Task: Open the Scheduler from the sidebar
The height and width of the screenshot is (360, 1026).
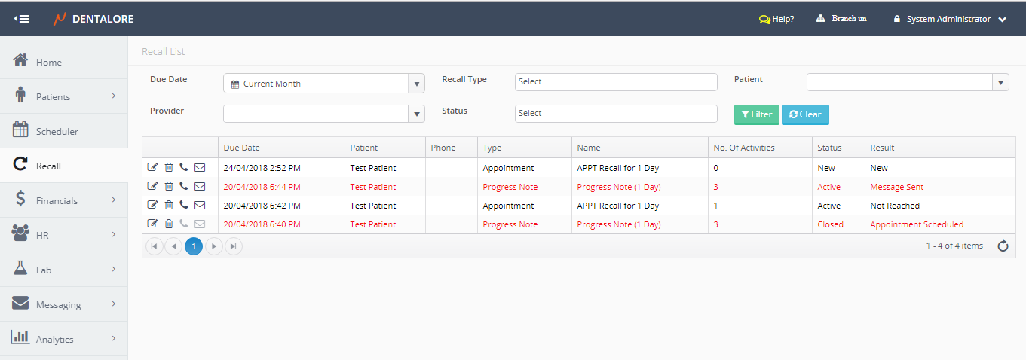Action: point(57,132)
